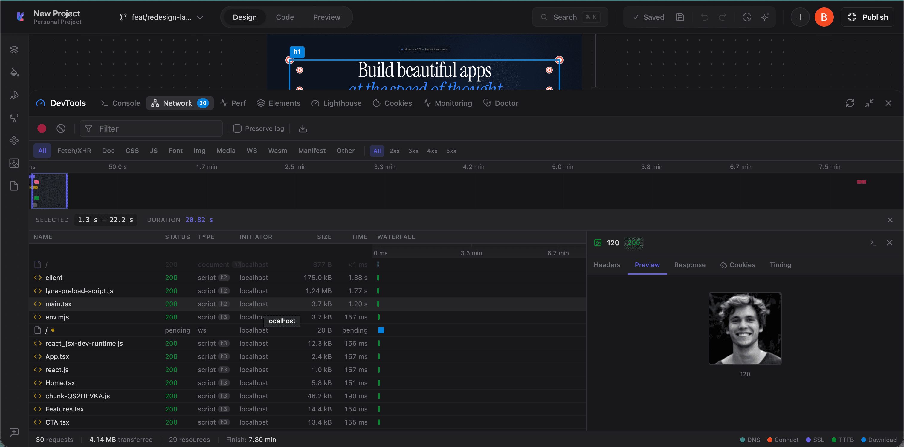The height and width of the screenshot is (447, 904).
Task: Clear the network request log
Action: pos(61,128)
